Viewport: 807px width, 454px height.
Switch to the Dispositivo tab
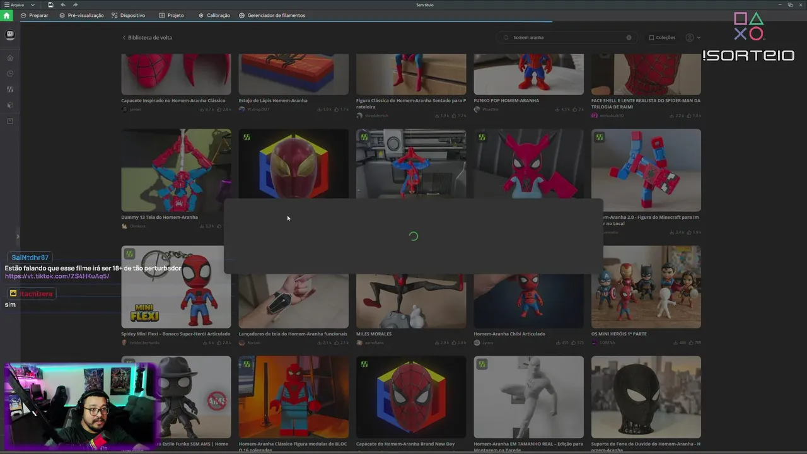129,15
